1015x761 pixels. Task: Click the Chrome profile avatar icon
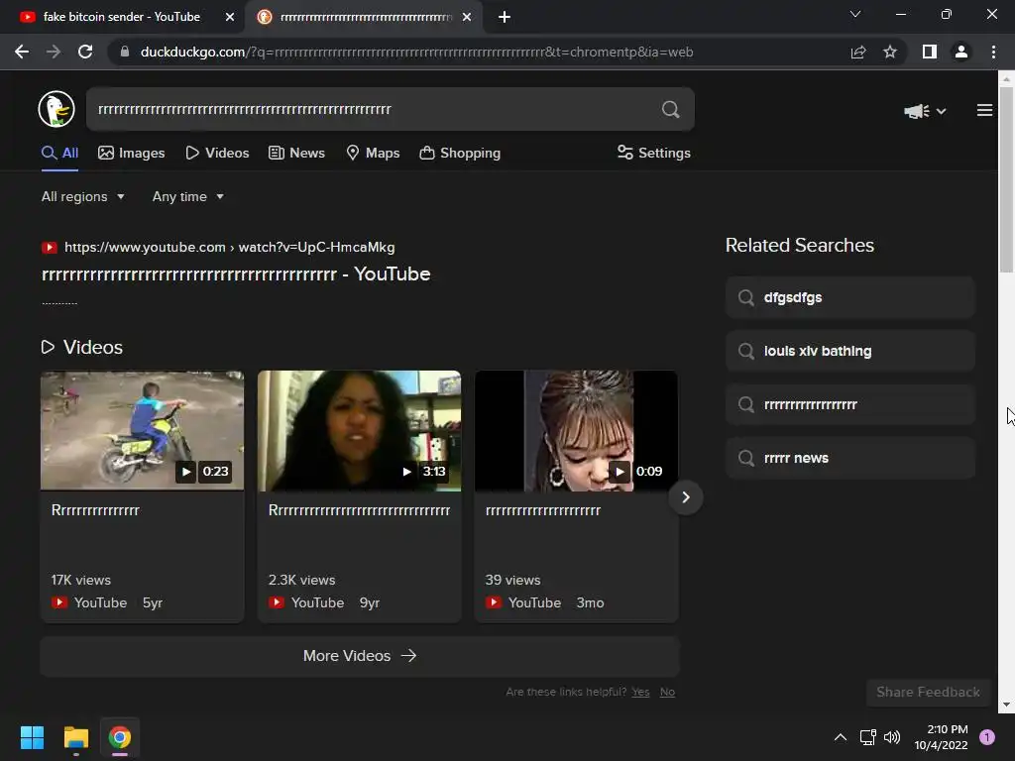click(961, 52)
